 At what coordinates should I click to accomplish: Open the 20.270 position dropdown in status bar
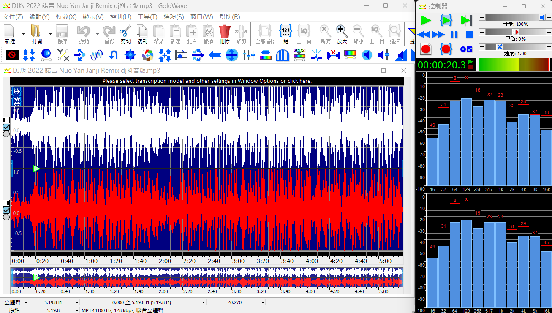click(262, 302)
